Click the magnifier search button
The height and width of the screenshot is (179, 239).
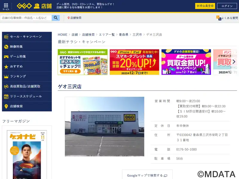point(56,18)
